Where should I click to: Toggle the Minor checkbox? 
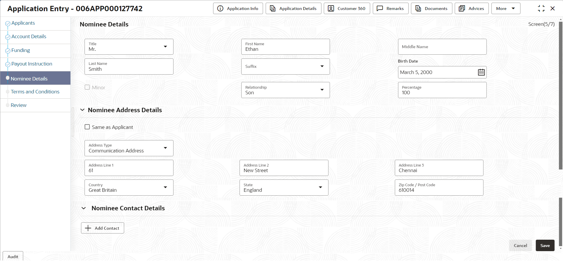tap(87, 87)
